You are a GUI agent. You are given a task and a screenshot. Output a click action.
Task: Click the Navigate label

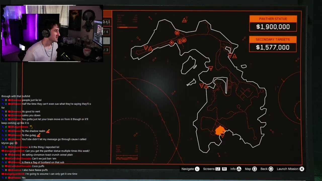pyautogui.click(x=188, y=169)
